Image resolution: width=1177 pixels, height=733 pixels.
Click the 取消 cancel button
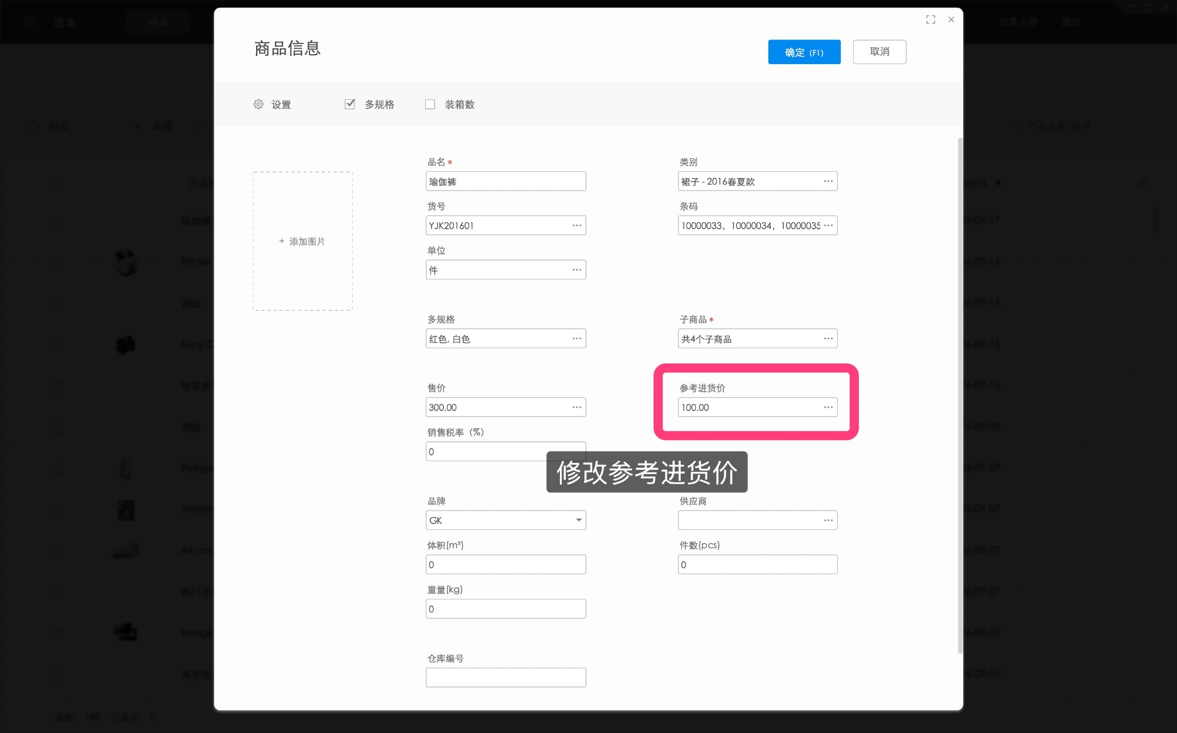(879, 52)
